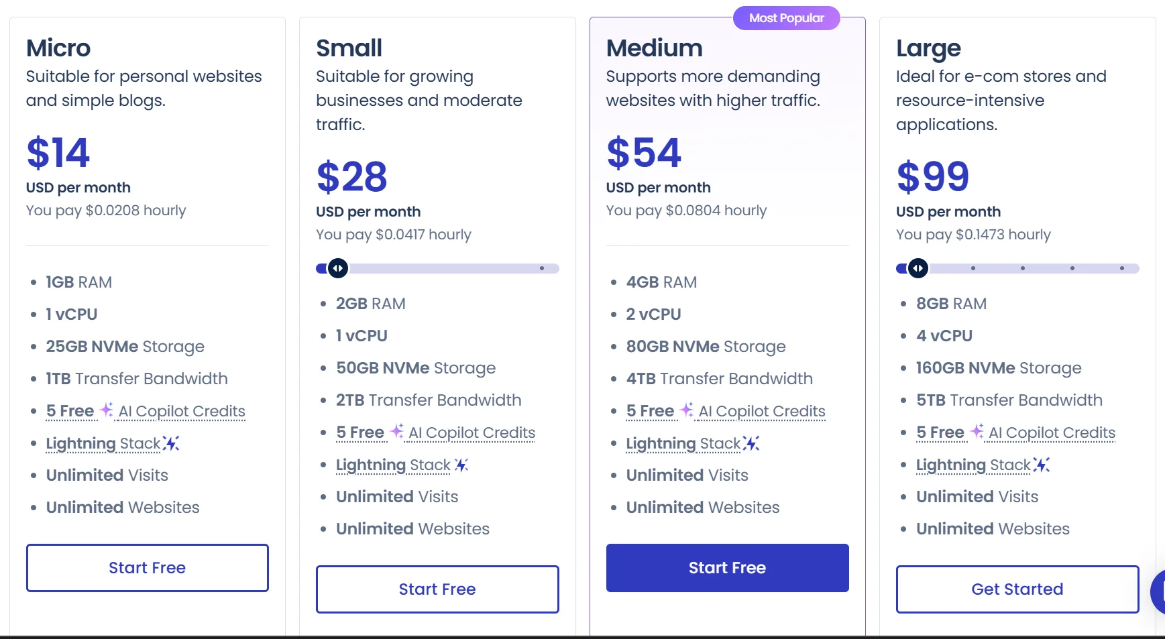Click lightning bolt icon in Small plan
This screenshot has height=639, width=1165.
click(x=461, y=465)
